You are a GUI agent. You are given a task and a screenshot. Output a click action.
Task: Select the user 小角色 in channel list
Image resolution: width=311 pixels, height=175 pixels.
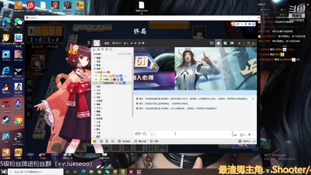106,79
